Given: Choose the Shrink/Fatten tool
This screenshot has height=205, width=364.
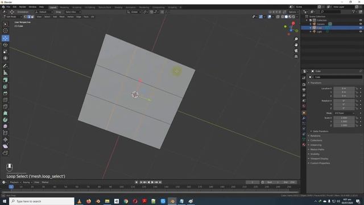Looking at the screenshot, I should click(5, 140).
